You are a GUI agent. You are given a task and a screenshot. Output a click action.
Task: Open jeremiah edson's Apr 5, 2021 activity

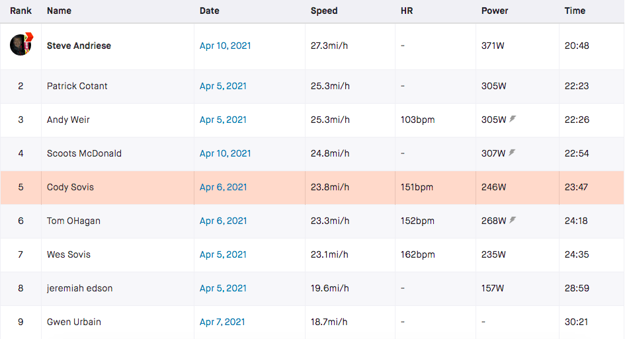223,289
